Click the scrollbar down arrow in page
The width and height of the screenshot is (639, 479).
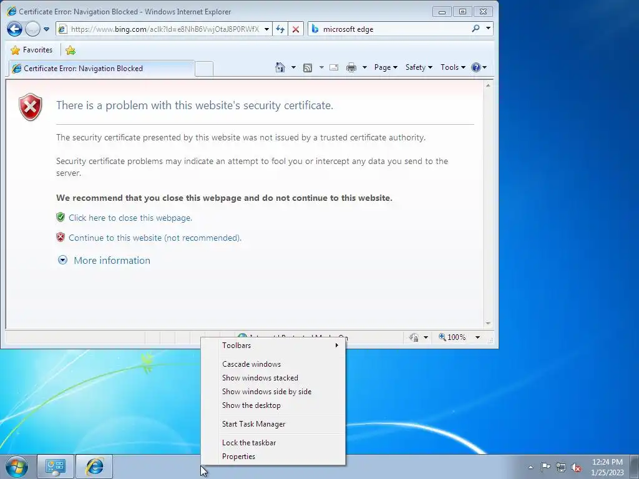(488, 324)
